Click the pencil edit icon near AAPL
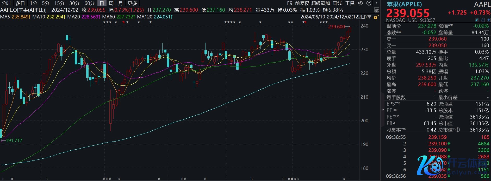Viewport: 491px width, 181px height. (x=477, y=20)
